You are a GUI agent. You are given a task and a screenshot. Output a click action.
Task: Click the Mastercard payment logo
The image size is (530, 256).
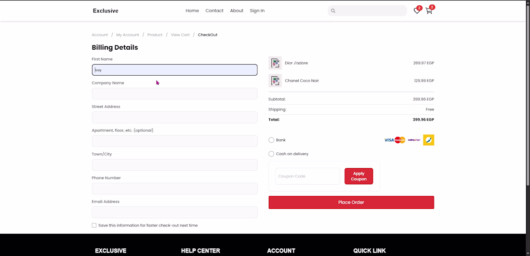pyautogui.click(x=400, y=140)
